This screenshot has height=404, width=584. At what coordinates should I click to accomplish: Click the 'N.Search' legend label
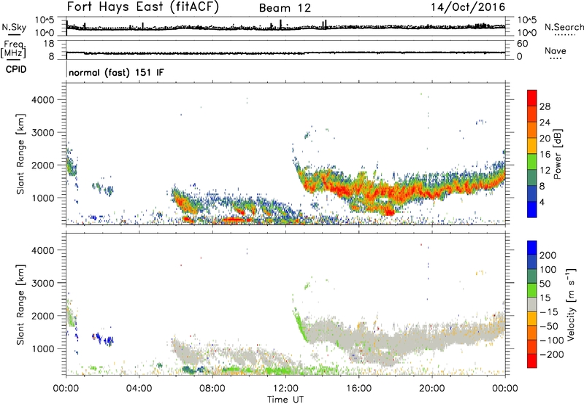click(x=564, y=27)
